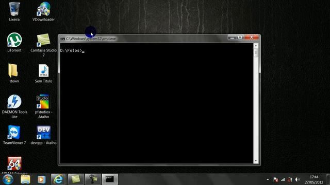This screenshot has height=185, width=330.
Task: Launch Internet Explorer from the taskbar
Action: click(x=58, y=179)
